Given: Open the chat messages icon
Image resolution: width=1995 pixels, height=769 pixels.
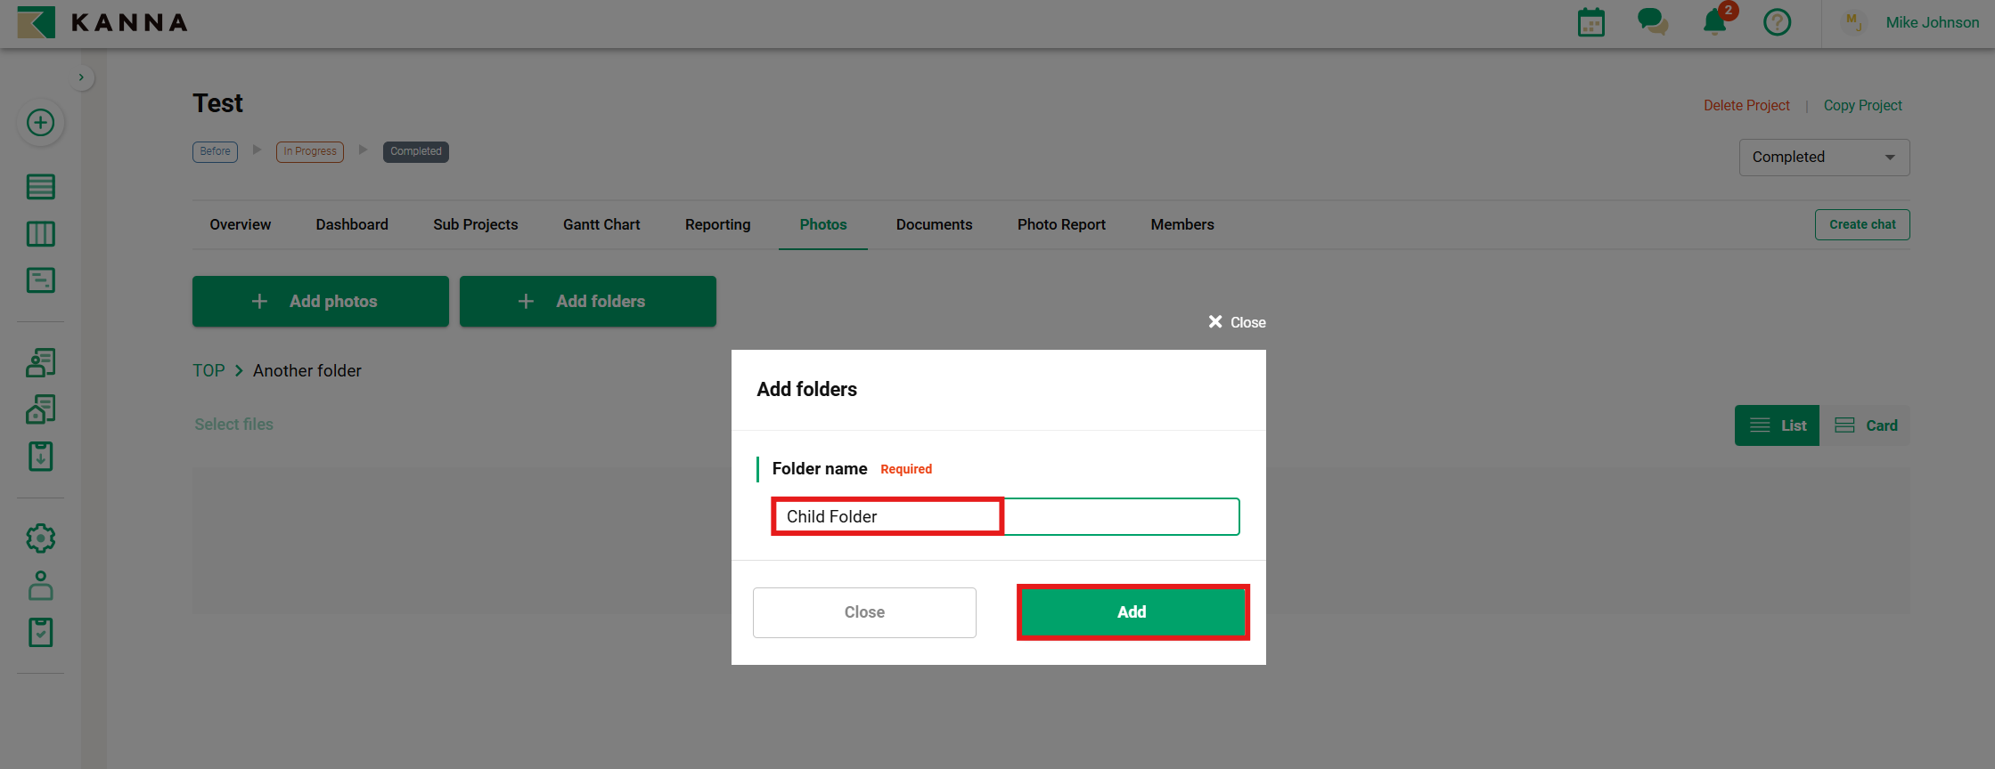Looking at the screenshot, I should click(x=1652, y=22).
